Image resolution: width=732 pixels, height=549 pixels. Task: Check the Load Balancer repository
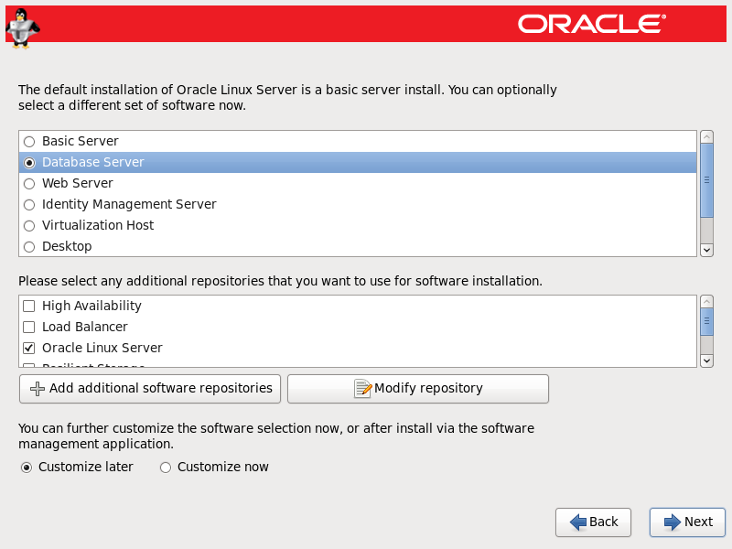(x=29, y=328)
